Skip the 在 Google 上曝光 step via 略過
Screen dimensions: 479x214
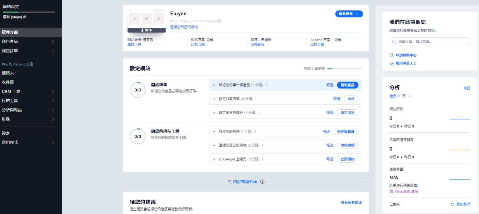pos(330,159)
